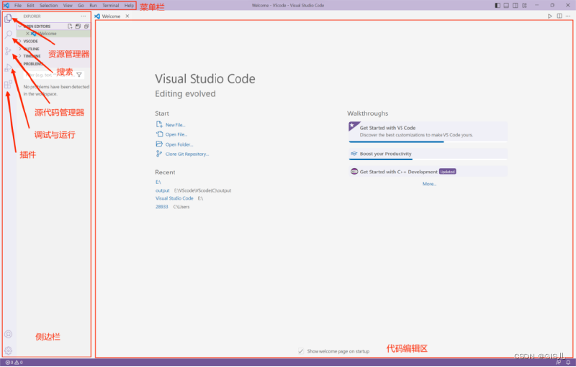The height and width of the screenshot is (367, 576).
Task: Click the New Untitled File icon in Open Editors
Action: [70, 27]
